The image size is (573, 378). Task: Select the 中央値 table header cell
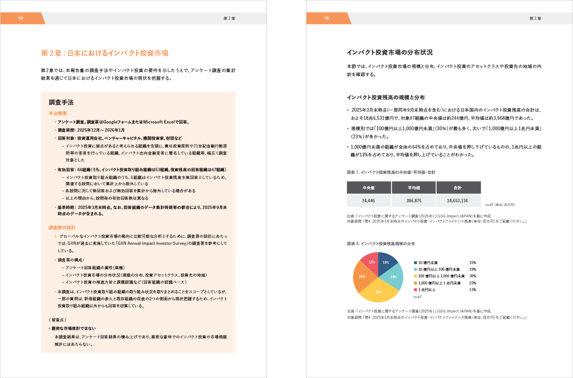(369, 188)
